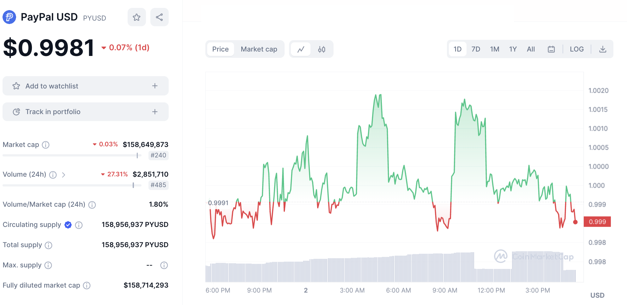Image resolution: width=627 pixels, height=305 pixels.
Task: Select the Market cap chart tab
Action: [259, 49]
